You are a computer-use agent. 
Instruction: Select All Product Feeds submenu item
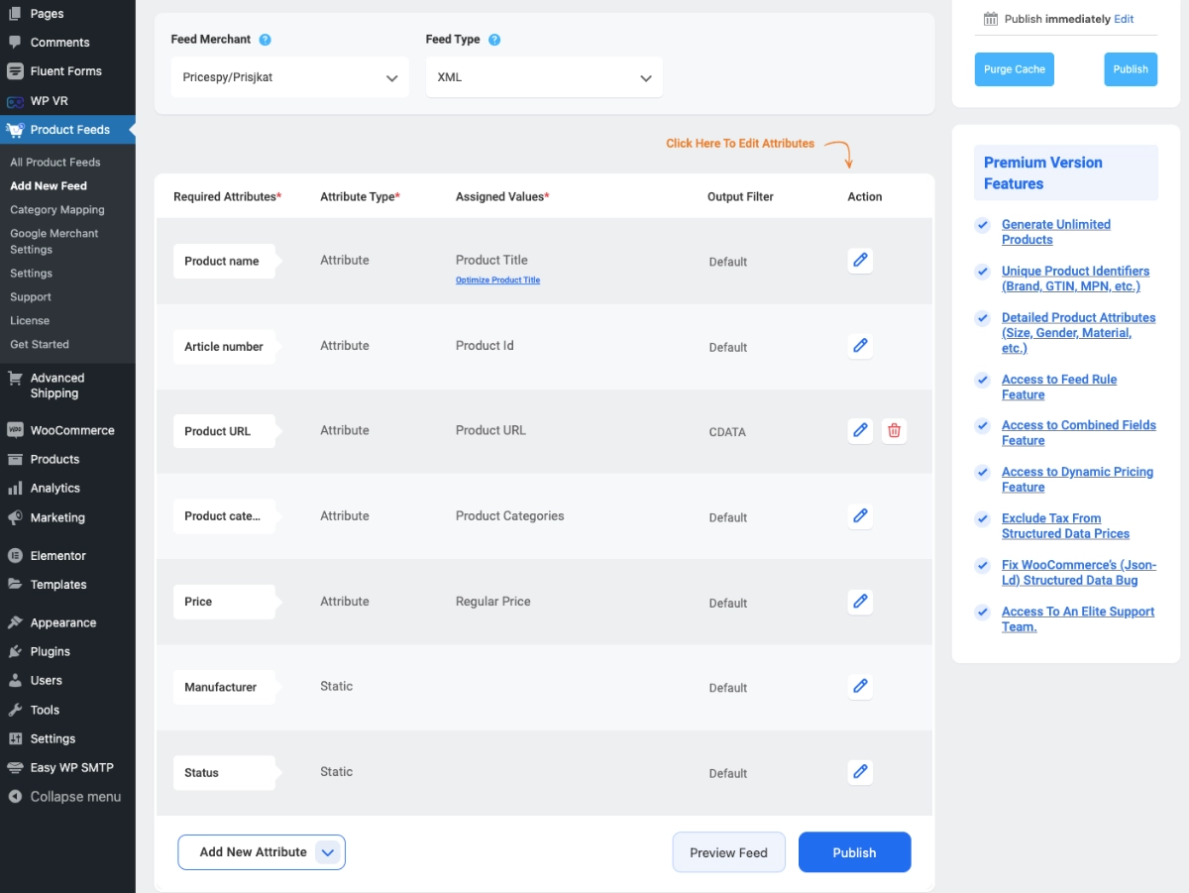[54, 163]
